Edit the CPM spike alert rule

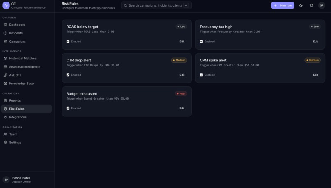tap(315, 75)
